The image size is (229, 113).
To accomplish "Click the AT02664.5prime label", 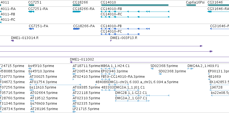I will [x=44, y=93].
